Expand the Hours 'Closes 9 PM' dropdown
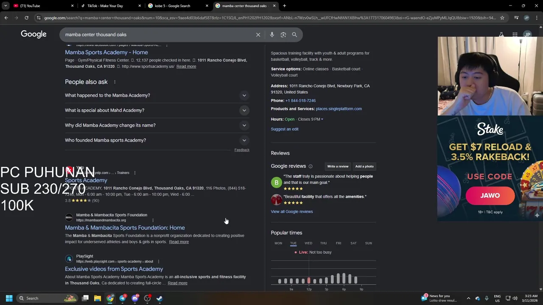The image size is (543, 305). tap(311, 119)
